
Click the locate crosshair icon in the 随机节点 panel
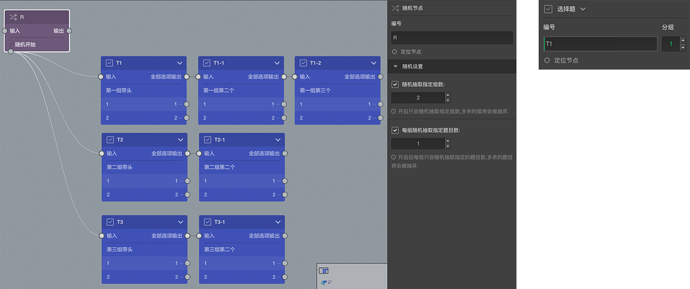[x=394, y=51]
